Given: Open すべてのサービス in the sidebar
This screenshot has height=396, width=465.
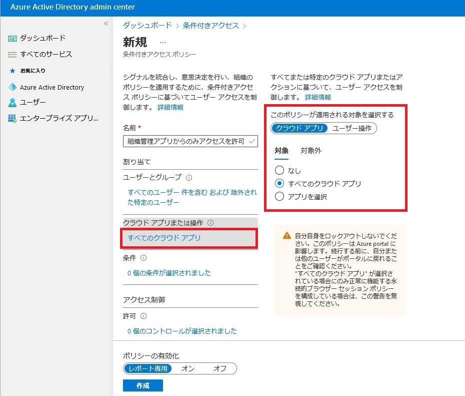Looking at the screenshot, I should pyautogui.click(x=46, y=55).
